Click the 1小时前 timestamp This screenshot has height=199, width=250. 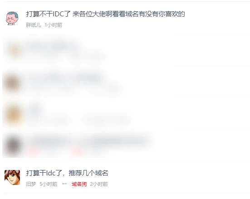point(53,25)
